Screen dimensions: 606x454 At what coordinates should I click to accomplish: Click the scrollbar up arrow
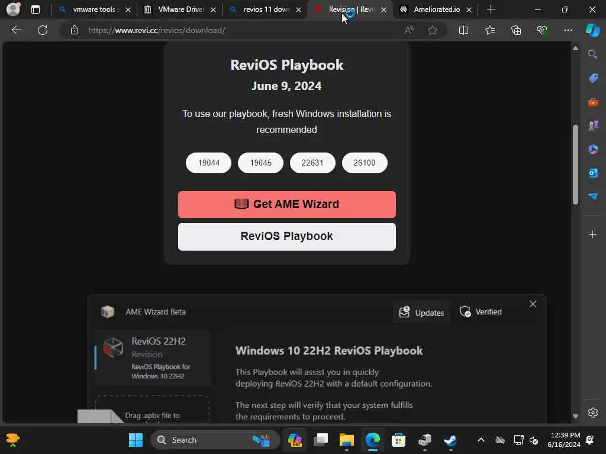575,48
